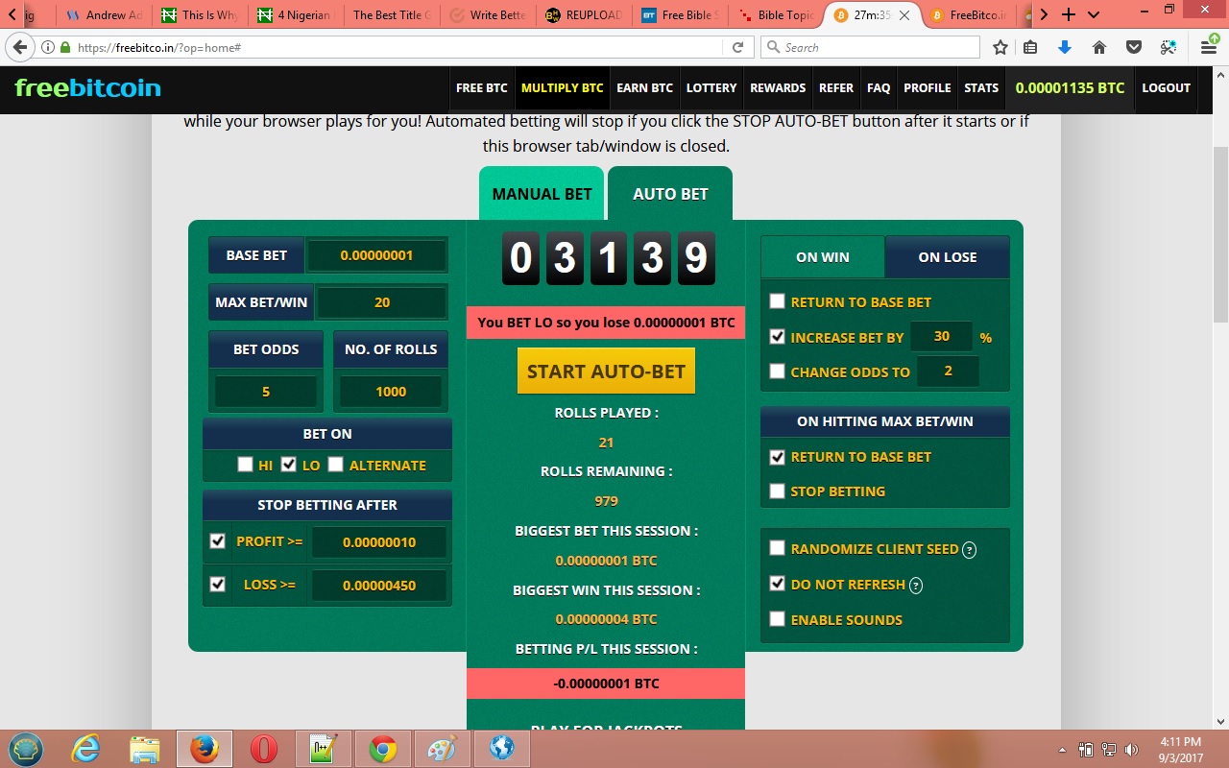Edit the NO. OF ROLLS field
Image resolution: width=1229 pixels, height=768 pixels.
pos(391,392)
